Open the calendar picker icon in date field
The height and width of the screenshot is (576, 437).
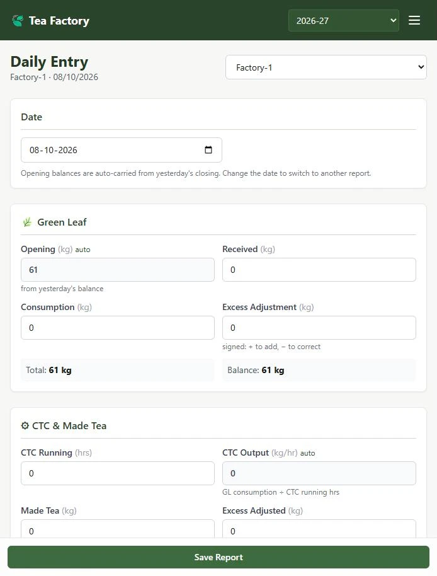pyautogui.click(x=208, y=150)
